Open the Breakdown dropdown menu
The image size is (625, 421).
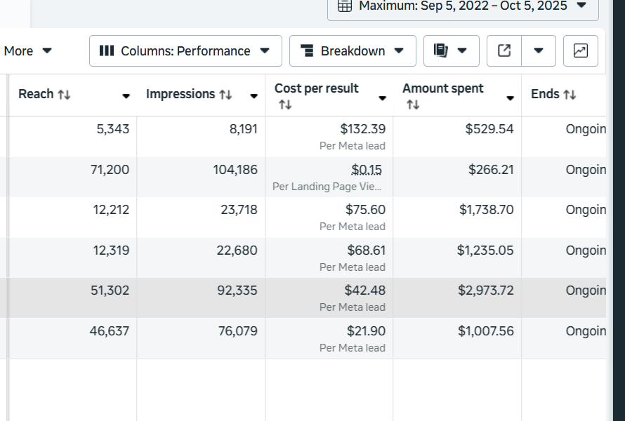point(353,51)
